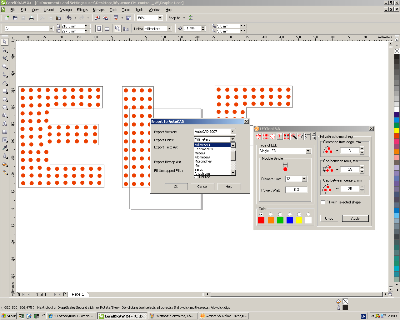400x320 pixels.
Task: Click LEDTool checklist settings icon
Action: point(307,136)
